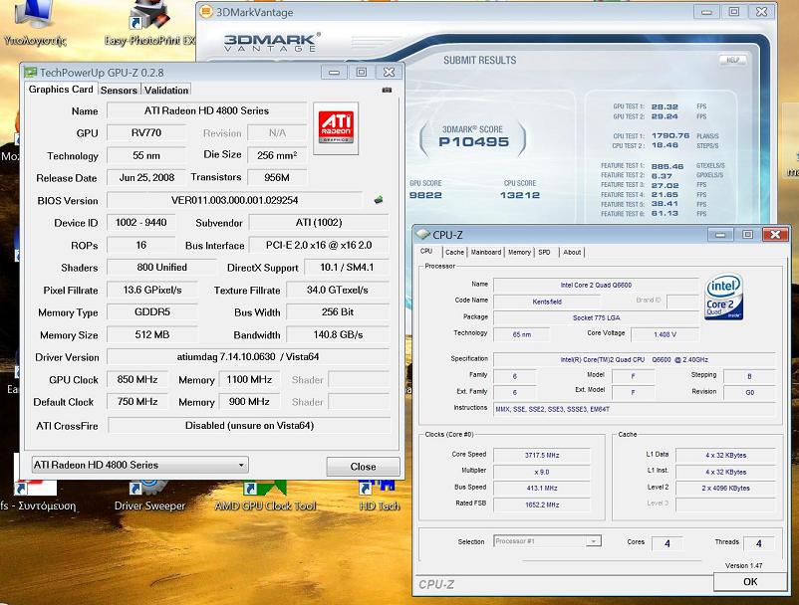Click the GPU Clock 850 MHz field
Screen dimensions: 799x605
tap(137, 379)
